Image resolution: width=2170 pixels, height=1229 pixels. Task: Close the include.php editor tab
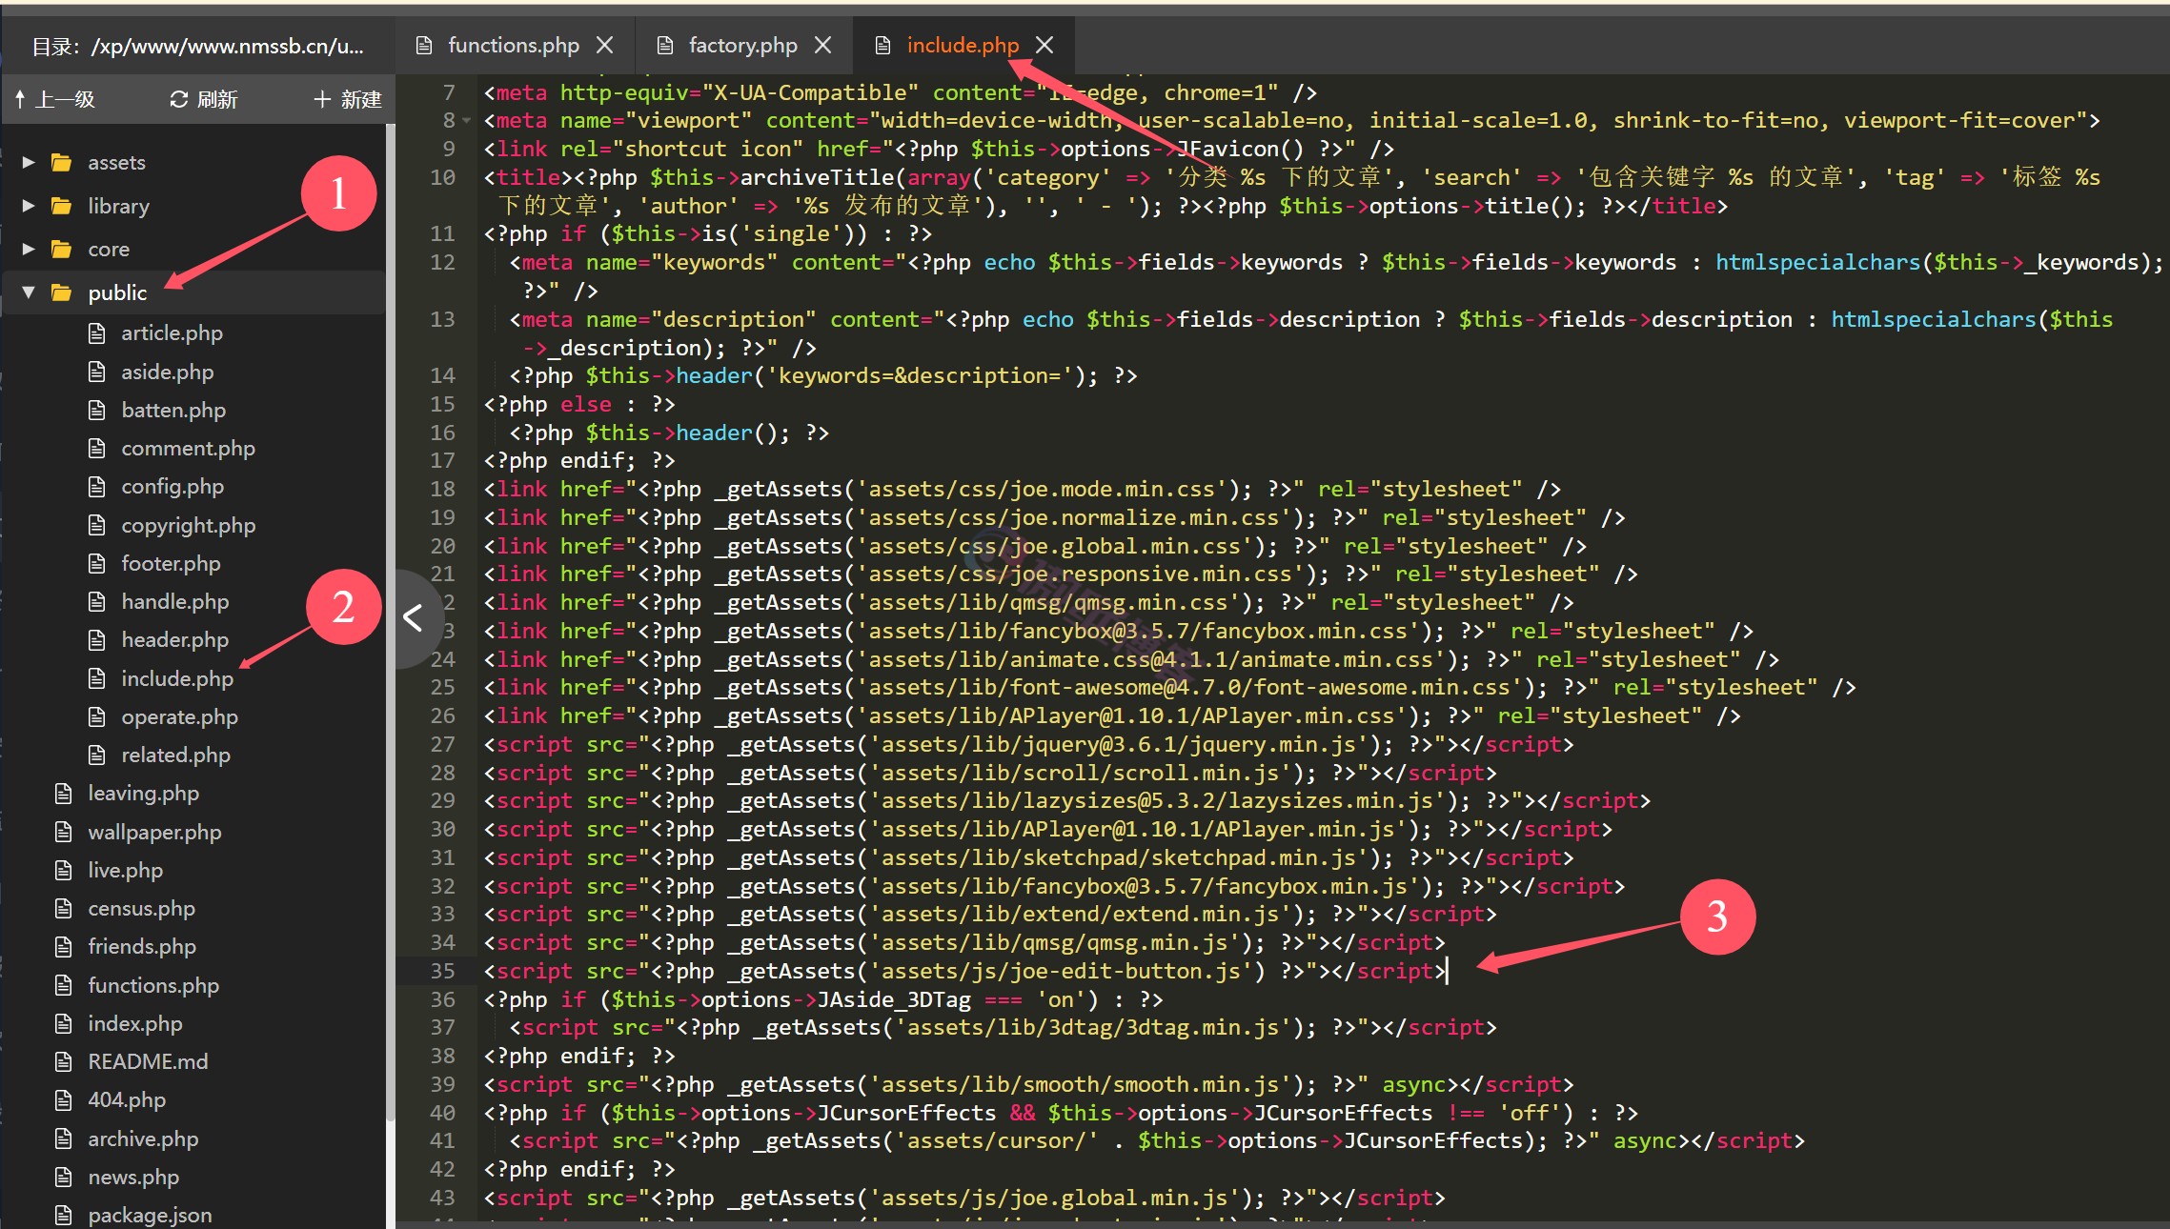tap(1044, 45)
